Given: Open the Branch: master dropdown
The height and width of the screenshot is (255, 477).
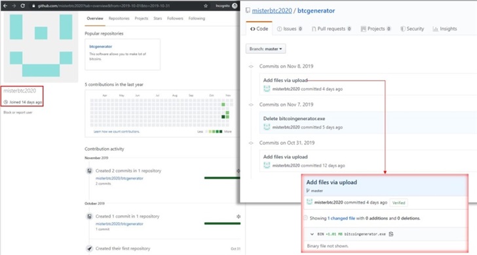Looking at the screenshot, I should tap(265, 49).
